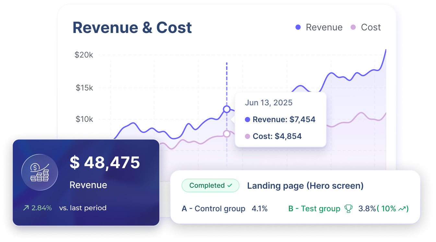This screenshot has height=242, width=436.
Task: Toggle the Completed status badge
Action: (210, 185)
